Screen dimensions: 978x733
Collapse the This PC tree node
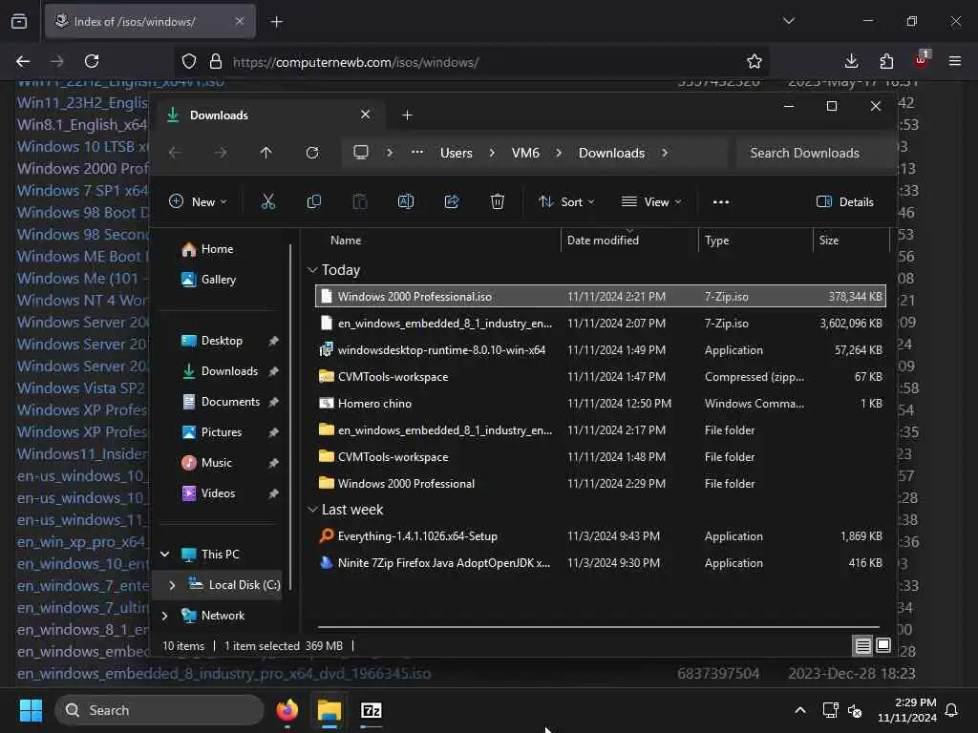click(x=164, y=555)
